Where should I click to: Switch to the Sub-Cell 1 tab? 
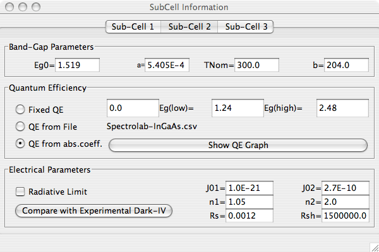[x=133, y=26]
